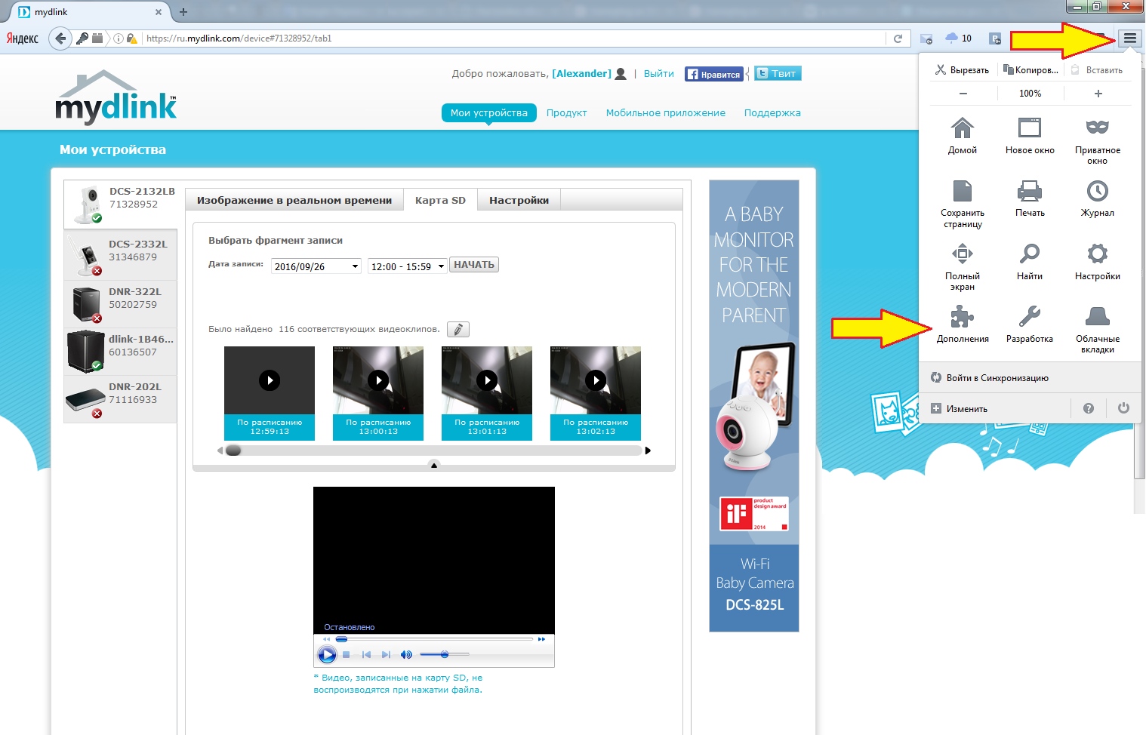Click pencil edit icon next to found clips
1146x735 pixels.
coord(457,330)
